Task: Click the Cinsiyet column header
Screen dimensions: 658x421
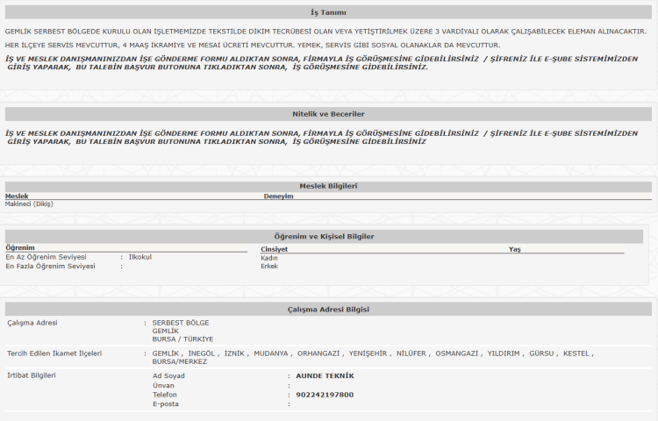Action: [275, 249]
